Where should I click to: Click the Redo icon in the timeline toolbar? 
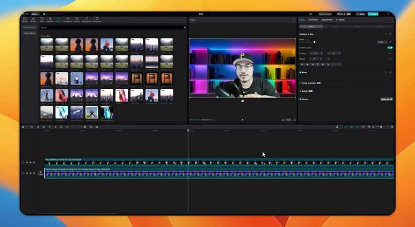(37, 127)
